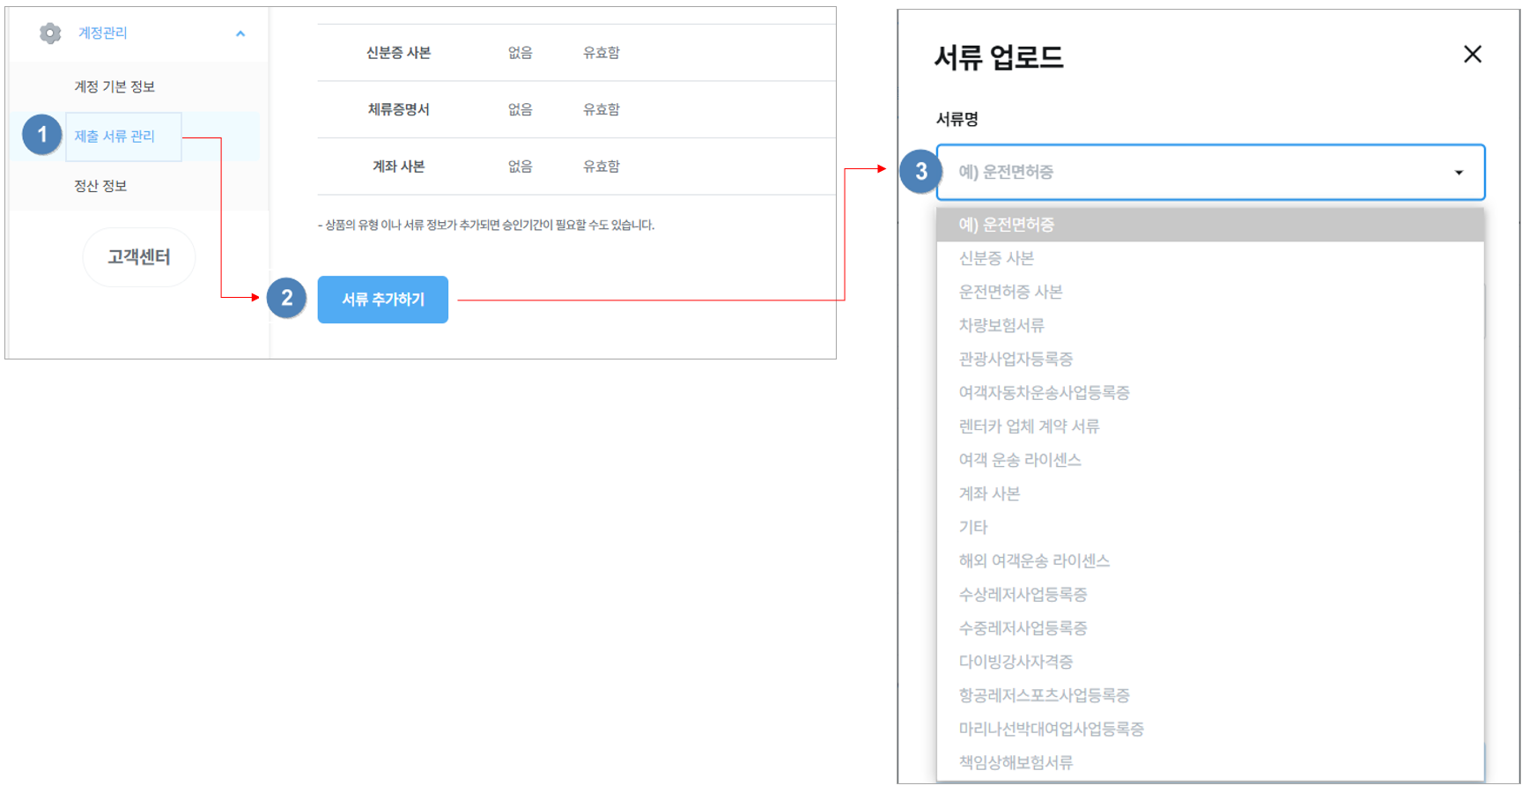The width and height of the screenshot is (1529, 793).
Task: Select 다이빙강사자격증 option
Action: pos(1016,662)
